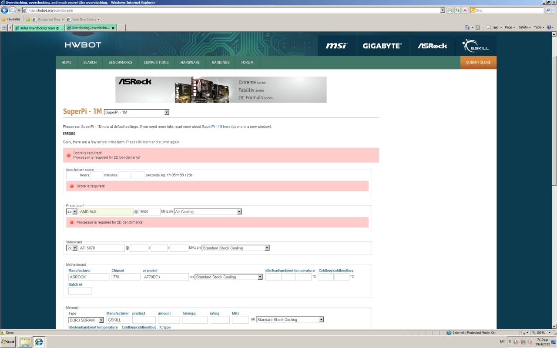Switch to the Hellas Overclocking Team tab
Image resolution: width=557 pixels, height=348 pixels.
[39, 28]
